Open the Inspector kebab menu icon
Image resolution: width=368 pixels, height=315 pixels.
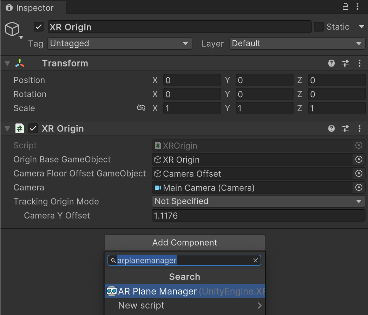[x=358, y=6]
